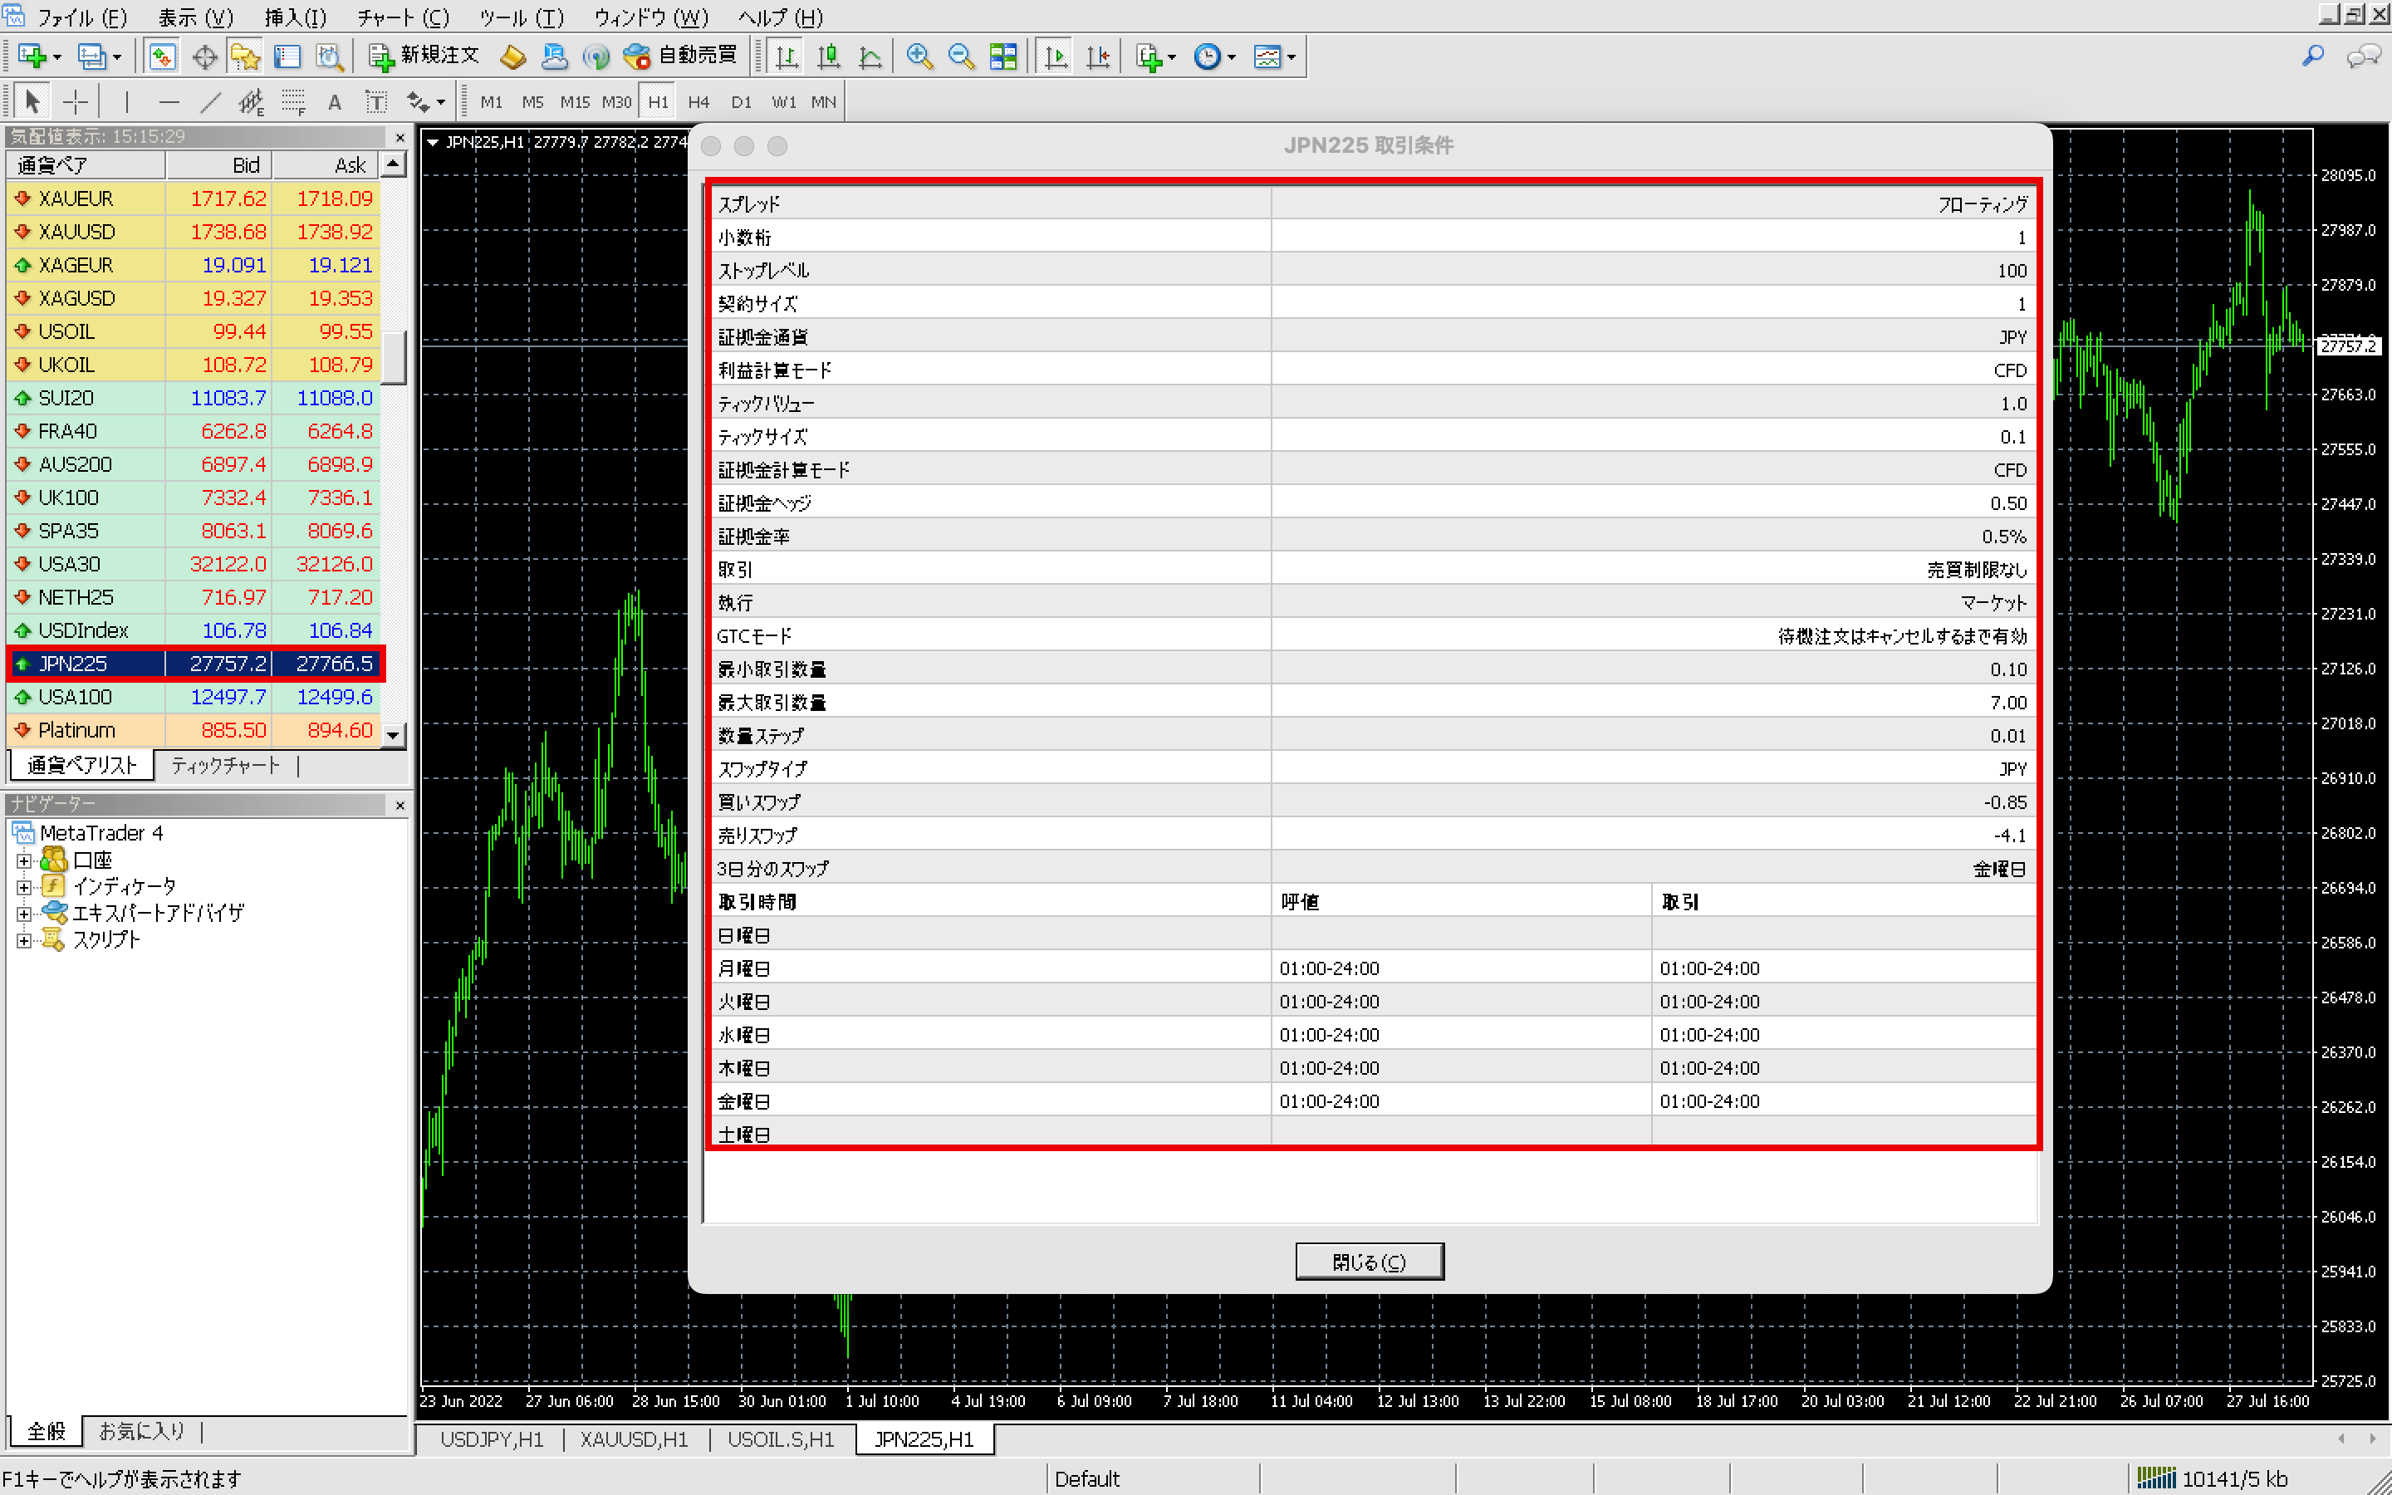
Task: Select the trendline drawing tool
Action: (210, 102)
